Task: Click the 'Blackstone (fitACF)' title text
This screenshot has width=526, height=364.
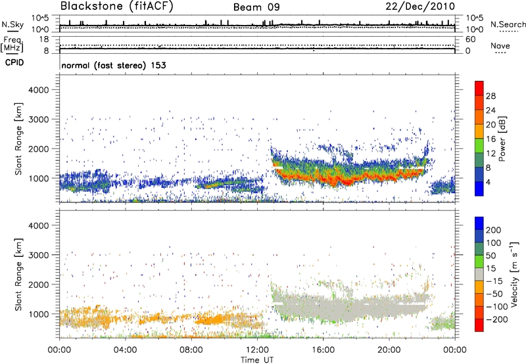Action: pyautogui.click(x=117, y=7)
